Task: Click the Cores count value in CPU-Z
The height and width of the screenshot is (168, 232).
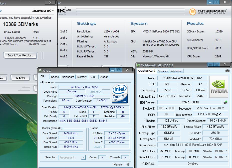Action: (102, 157)
